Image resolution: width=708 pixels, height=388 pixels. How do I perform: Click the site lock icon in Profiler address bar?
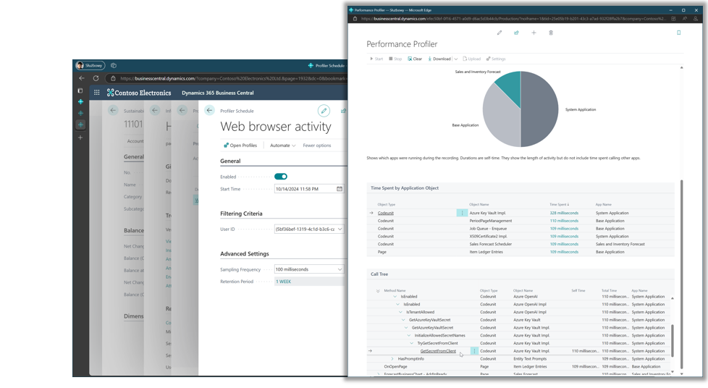pyautogui.click(x=355, y=19)
